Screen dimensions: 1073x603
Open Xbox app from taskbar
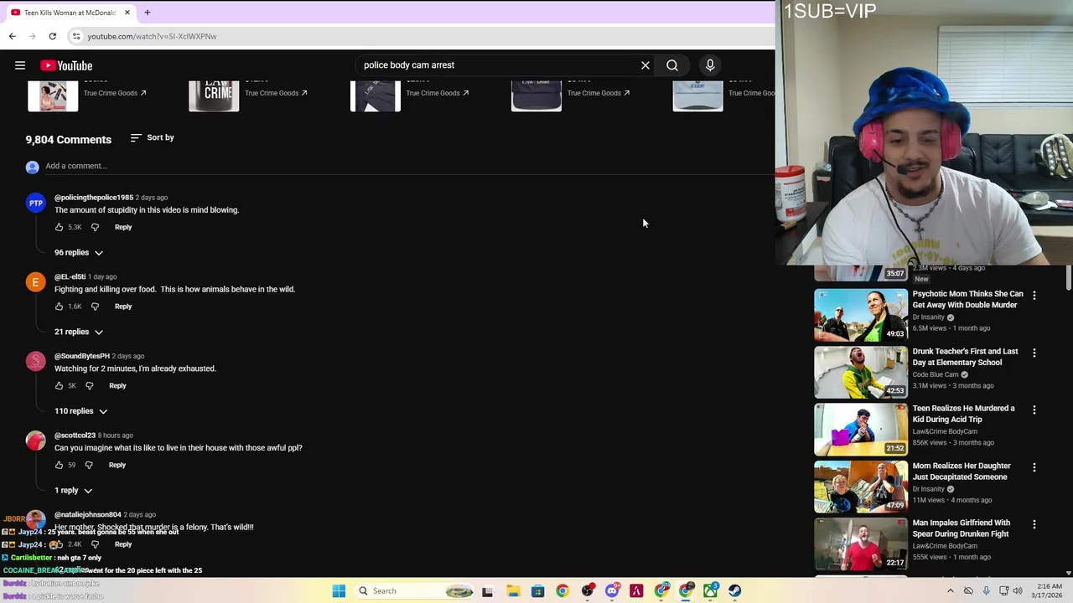pyautogui.click(x=710, y=591)
